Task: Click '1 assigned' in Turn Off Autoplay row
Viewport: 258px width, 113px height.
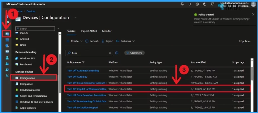Action: click(x=238, y=77)
